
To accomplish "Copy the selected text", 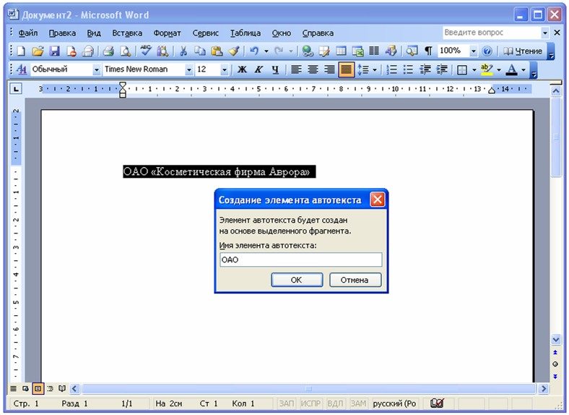I will coord(200,51).
